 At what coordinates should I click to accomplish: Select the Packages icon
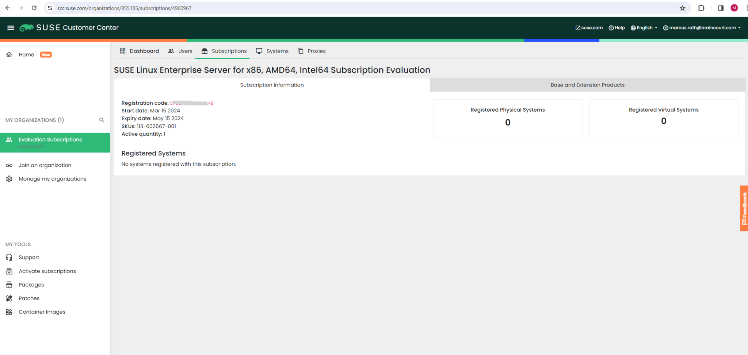9,285
